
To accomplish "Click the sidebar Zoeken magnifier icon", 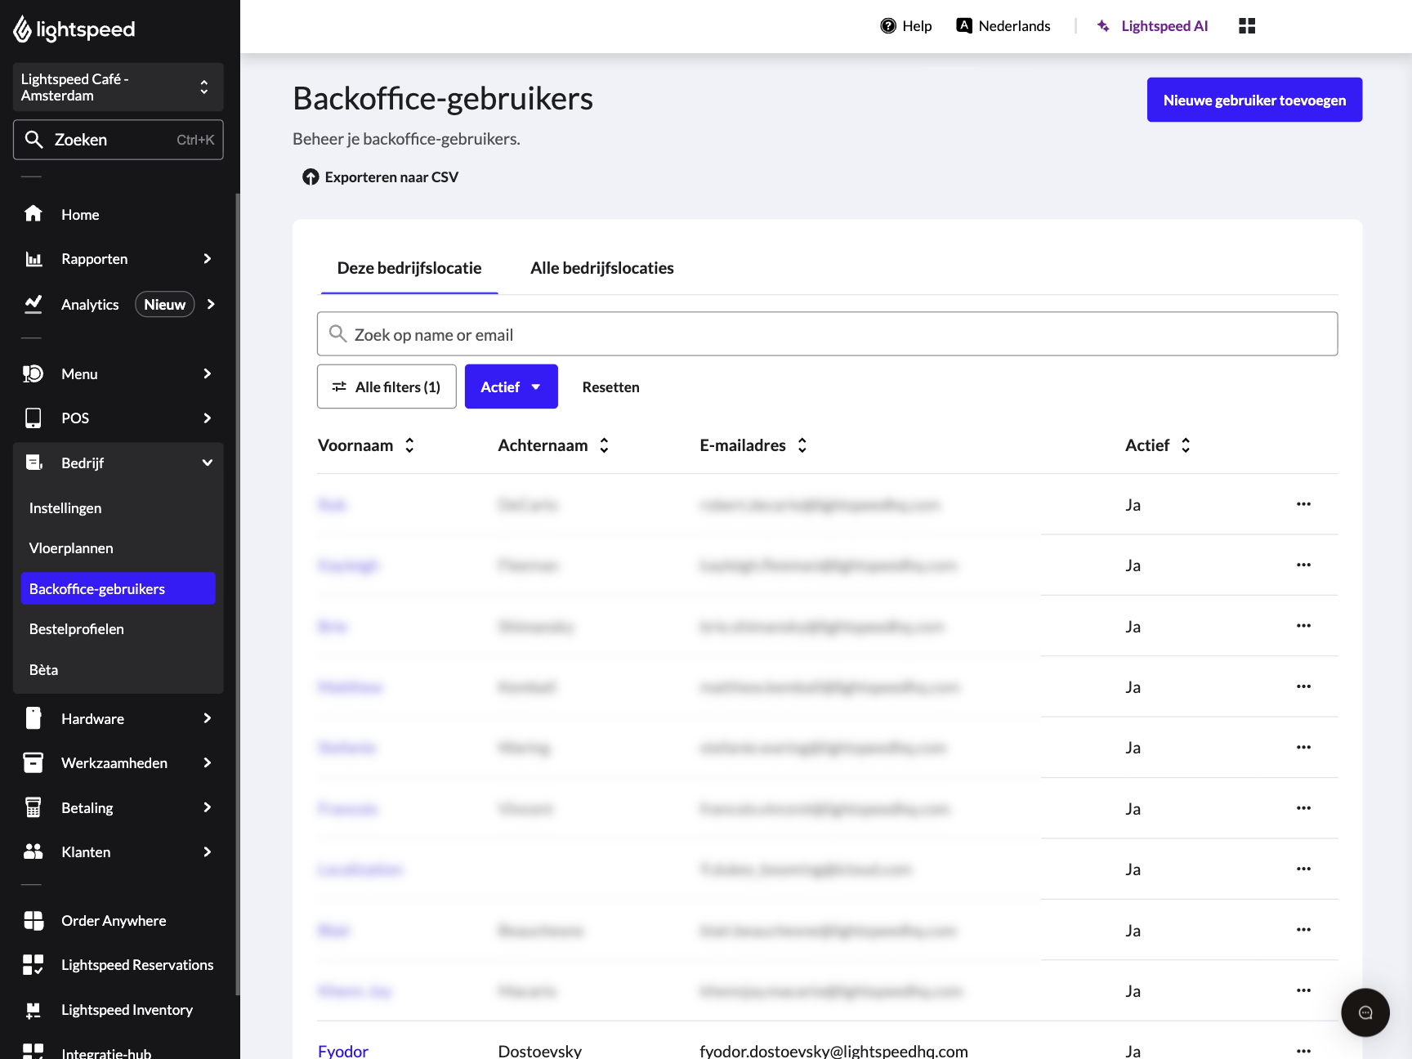I will [x=34, y=140].
